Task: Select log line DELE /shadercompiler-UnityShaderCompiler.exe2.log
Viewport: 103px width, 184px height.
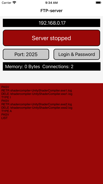Action: tap(37, 108)
